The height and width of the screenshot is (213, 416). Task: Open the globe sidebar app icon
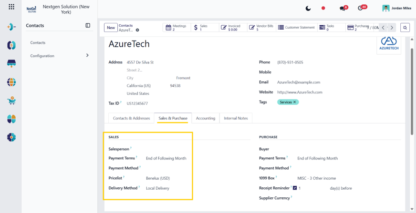pyautogui.click(x=11, y=82)
